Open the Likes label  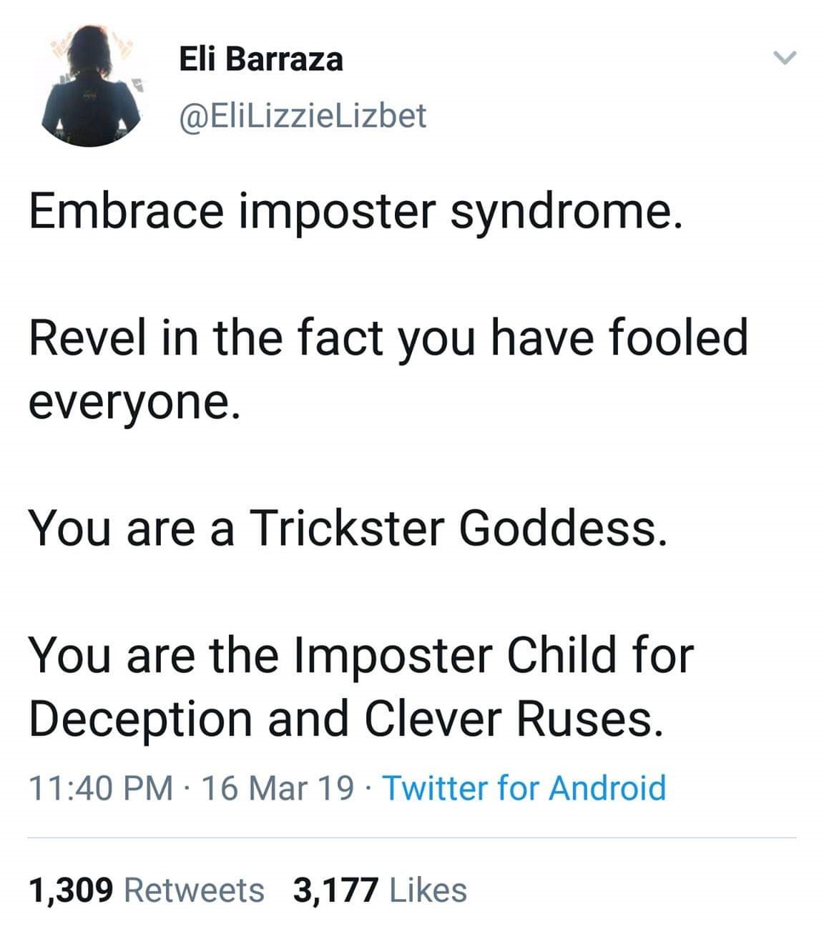[x=428, y=890]
